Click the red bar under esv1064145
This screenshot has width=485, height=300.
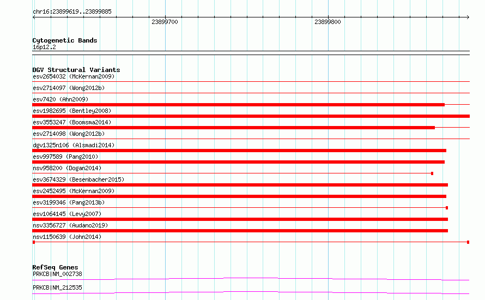(240, 219)
